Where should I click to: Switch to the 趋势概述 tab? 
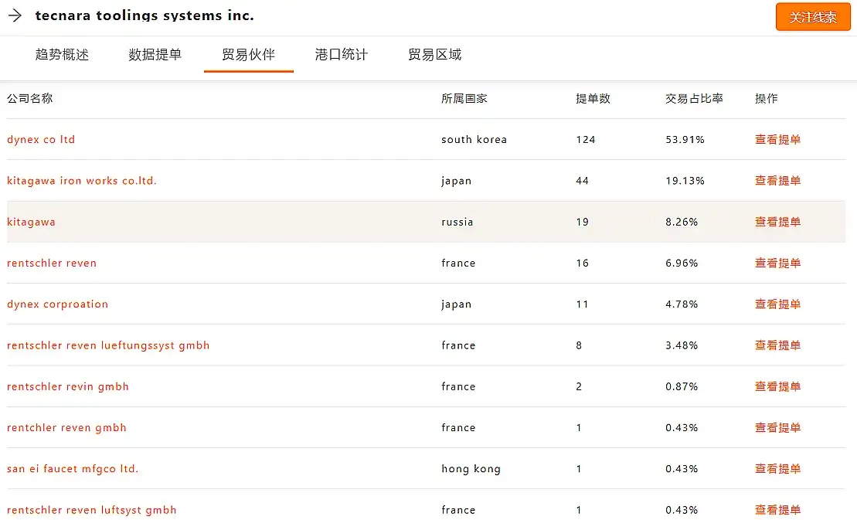point(62,55)
